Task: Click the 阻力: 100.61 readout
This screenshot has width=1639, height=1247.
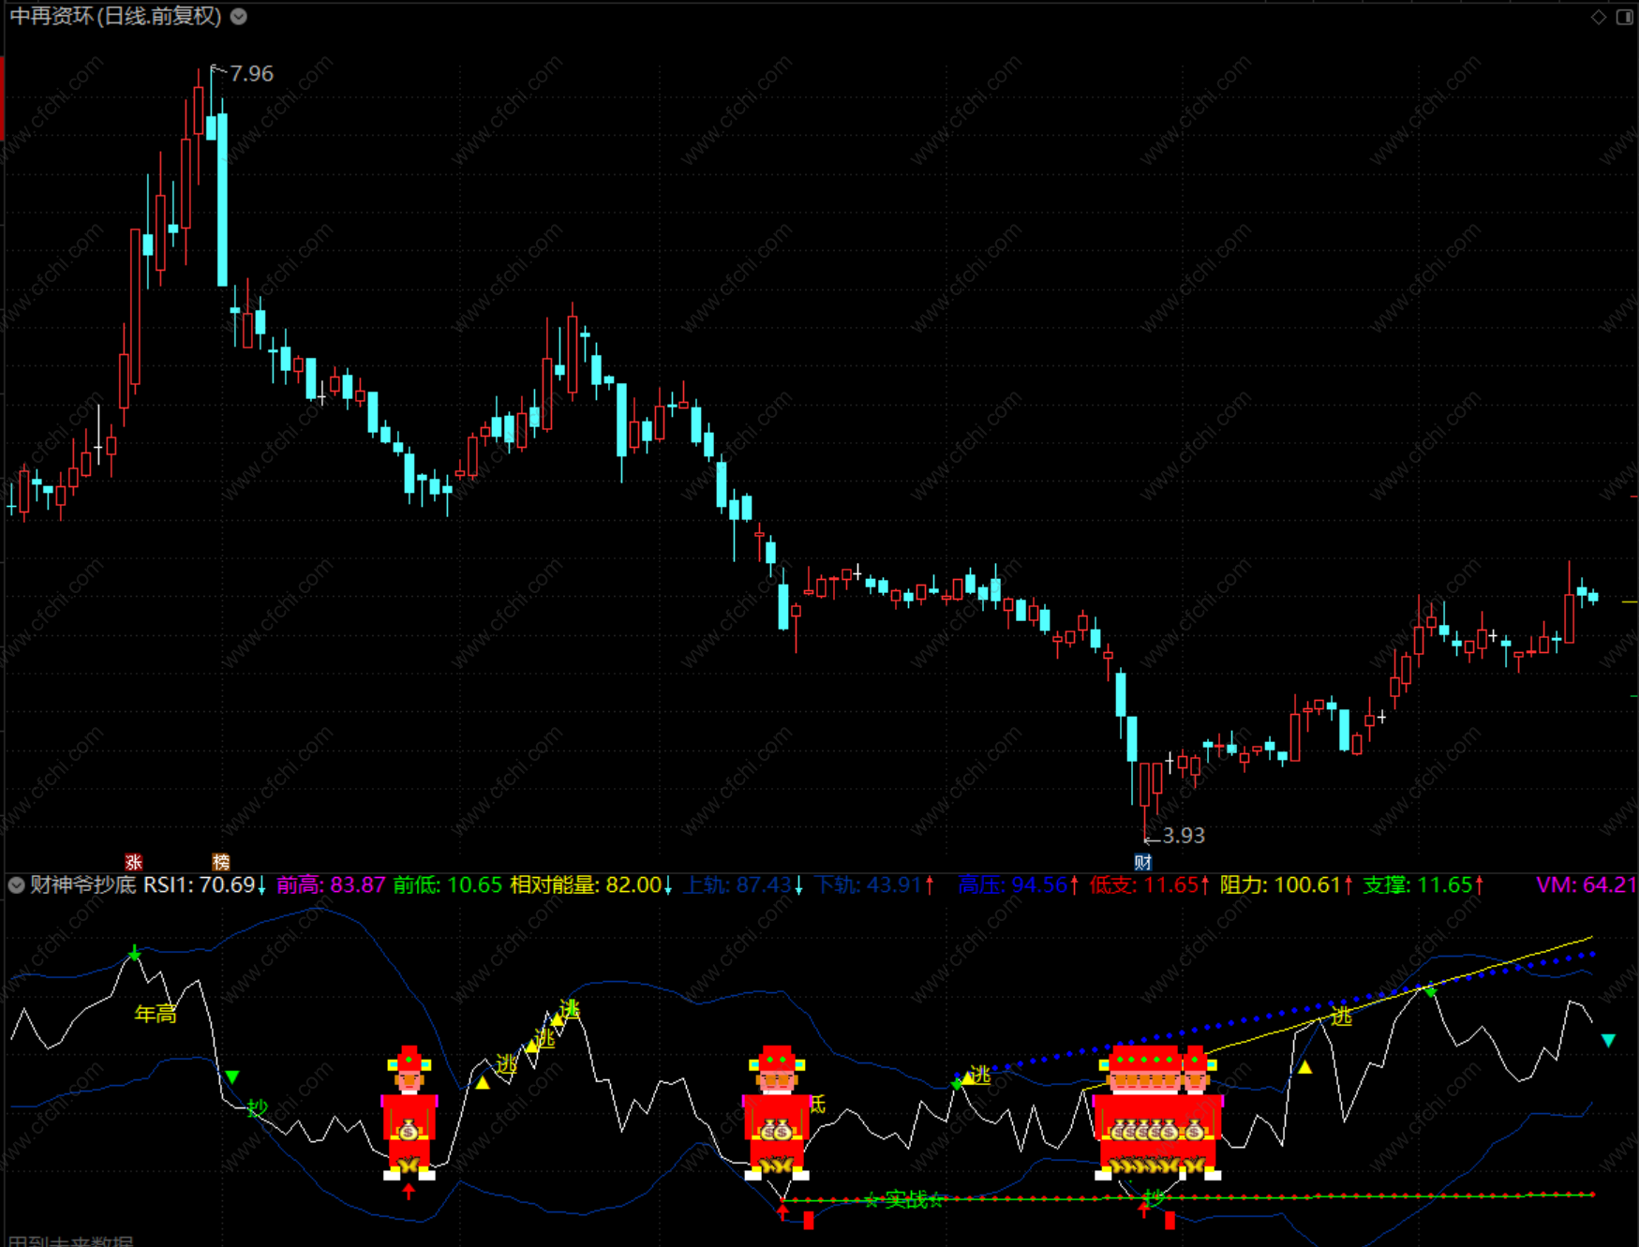Action: 1281,884
